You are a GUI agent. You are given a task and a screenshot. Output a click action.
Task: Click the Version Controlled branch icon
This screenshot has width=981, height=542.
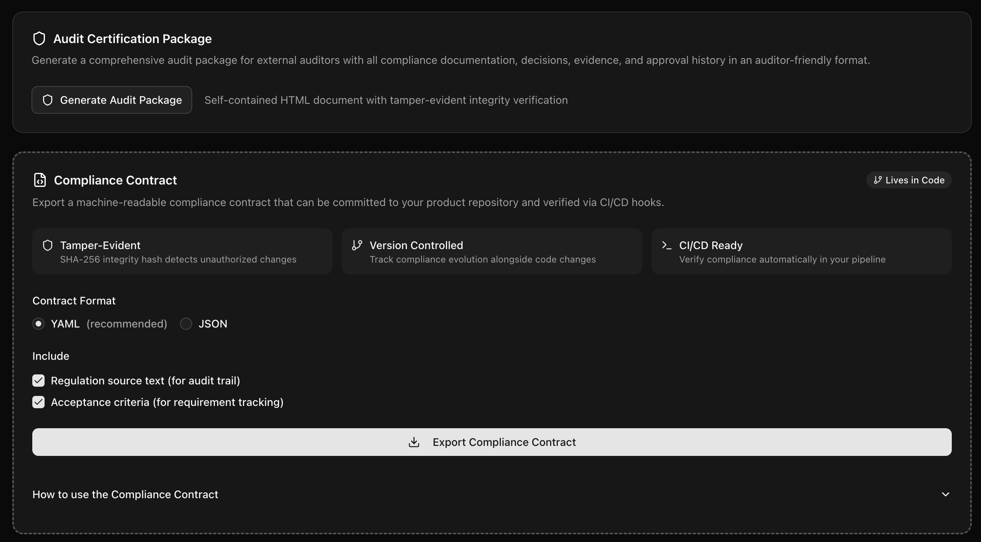[357, 245]
